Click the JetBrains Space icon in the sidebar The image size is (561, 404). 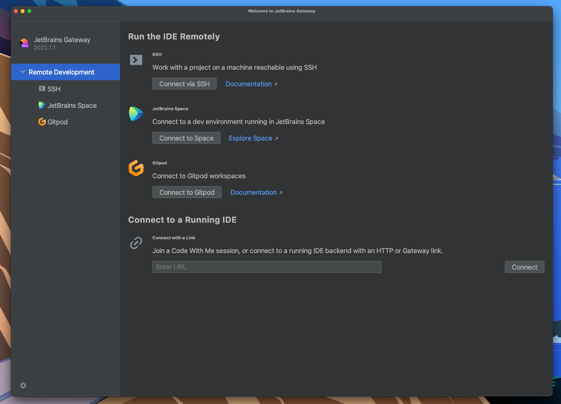(x=41, y=105)
